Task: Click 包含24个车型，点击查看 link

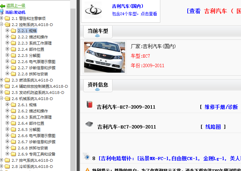Action: tap(134, 14)
